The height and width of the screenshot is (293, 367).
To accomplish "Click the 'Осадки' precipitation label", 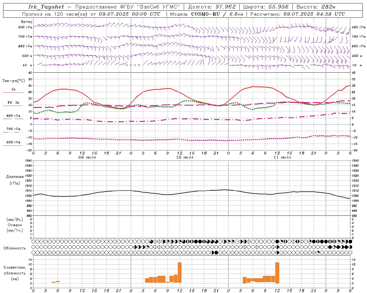I will (x=15, y=225).
